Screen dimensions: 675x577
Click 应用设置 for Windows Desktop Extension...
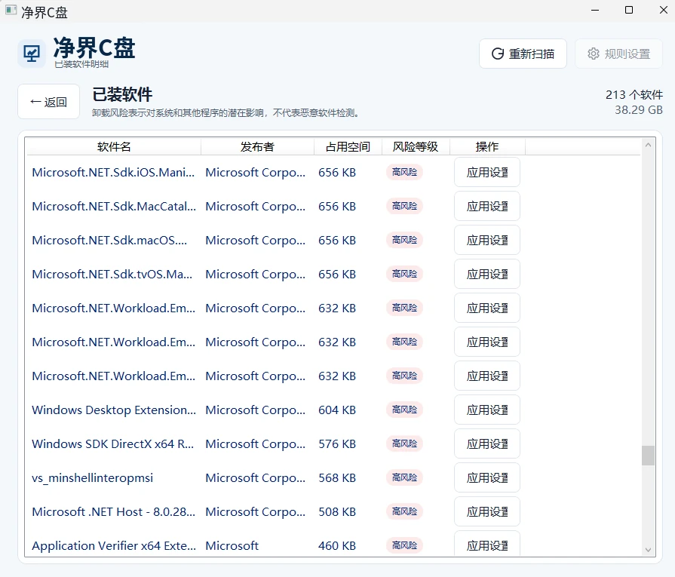tap(487, 410)
